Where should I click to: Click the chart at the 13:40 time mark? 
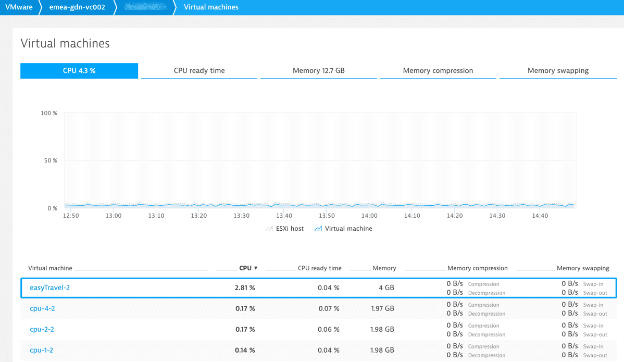pyautogui.click(x=284, y=205)
